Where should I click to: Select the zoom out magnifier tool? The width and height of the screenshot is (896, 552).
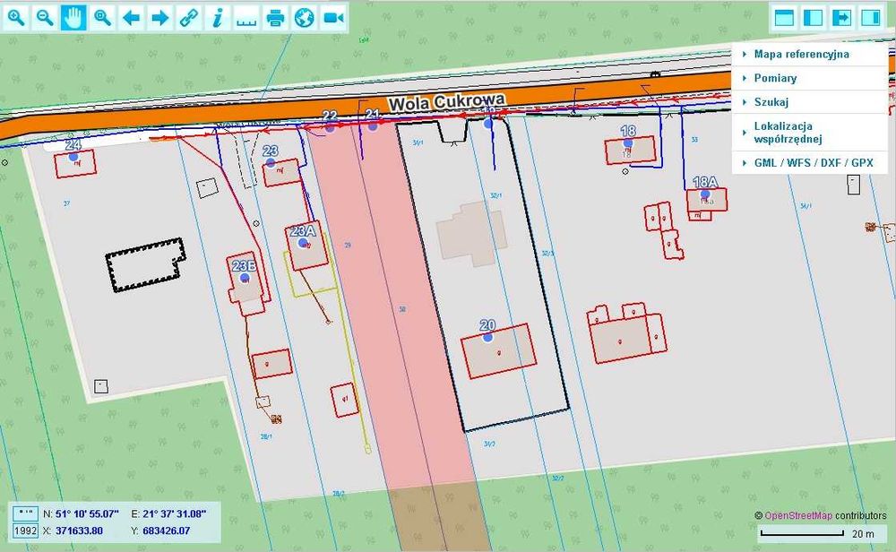point(45,18)
